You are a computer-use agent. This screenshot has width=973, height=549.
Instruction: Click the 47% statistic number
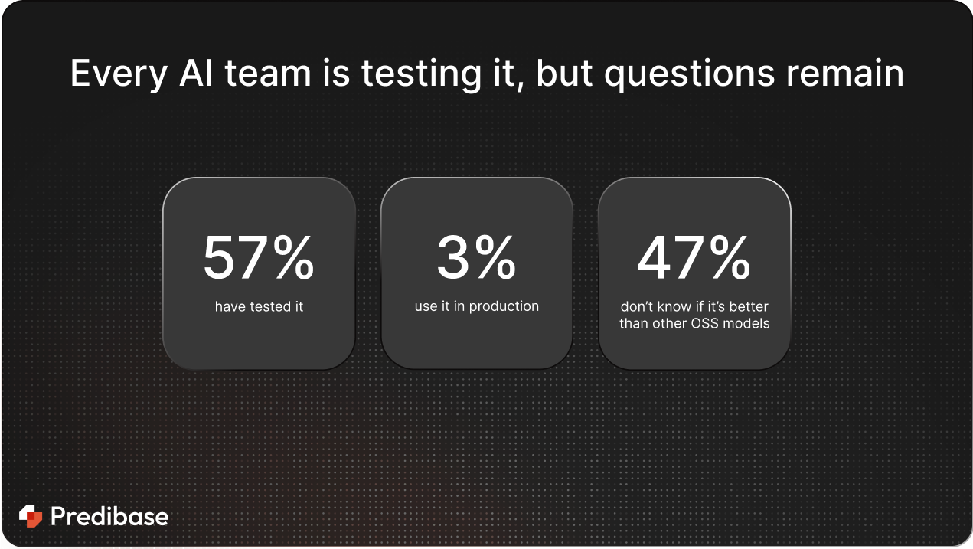tap(694, 257)
